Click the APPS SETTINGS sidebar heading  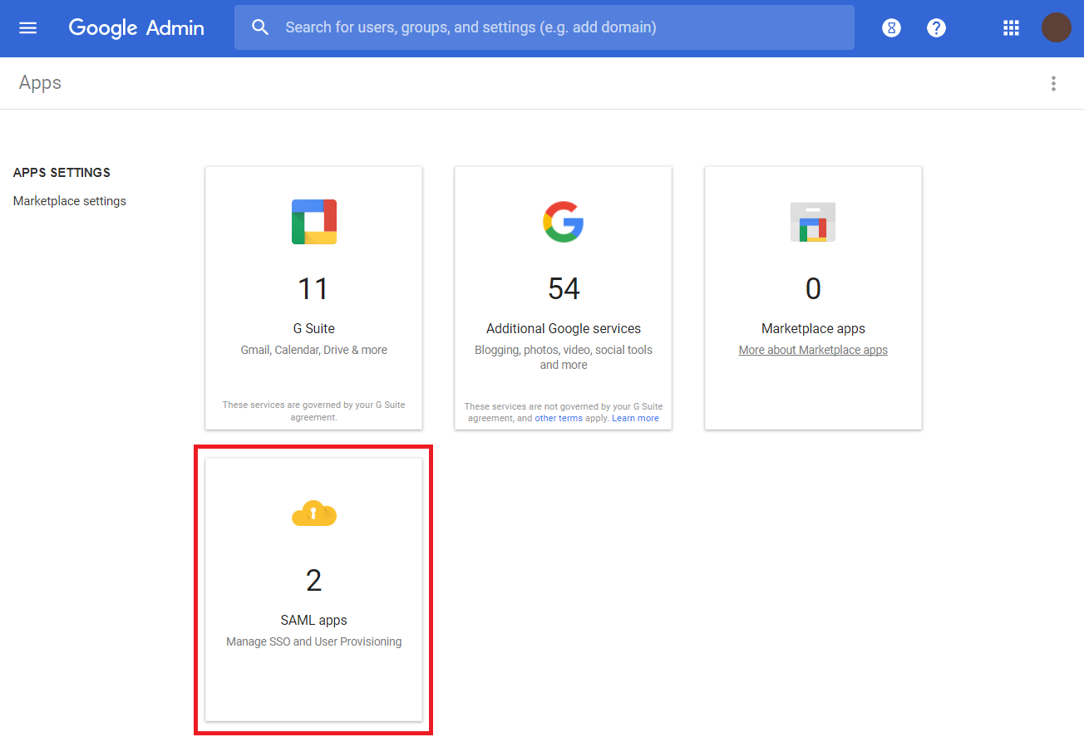62,173
